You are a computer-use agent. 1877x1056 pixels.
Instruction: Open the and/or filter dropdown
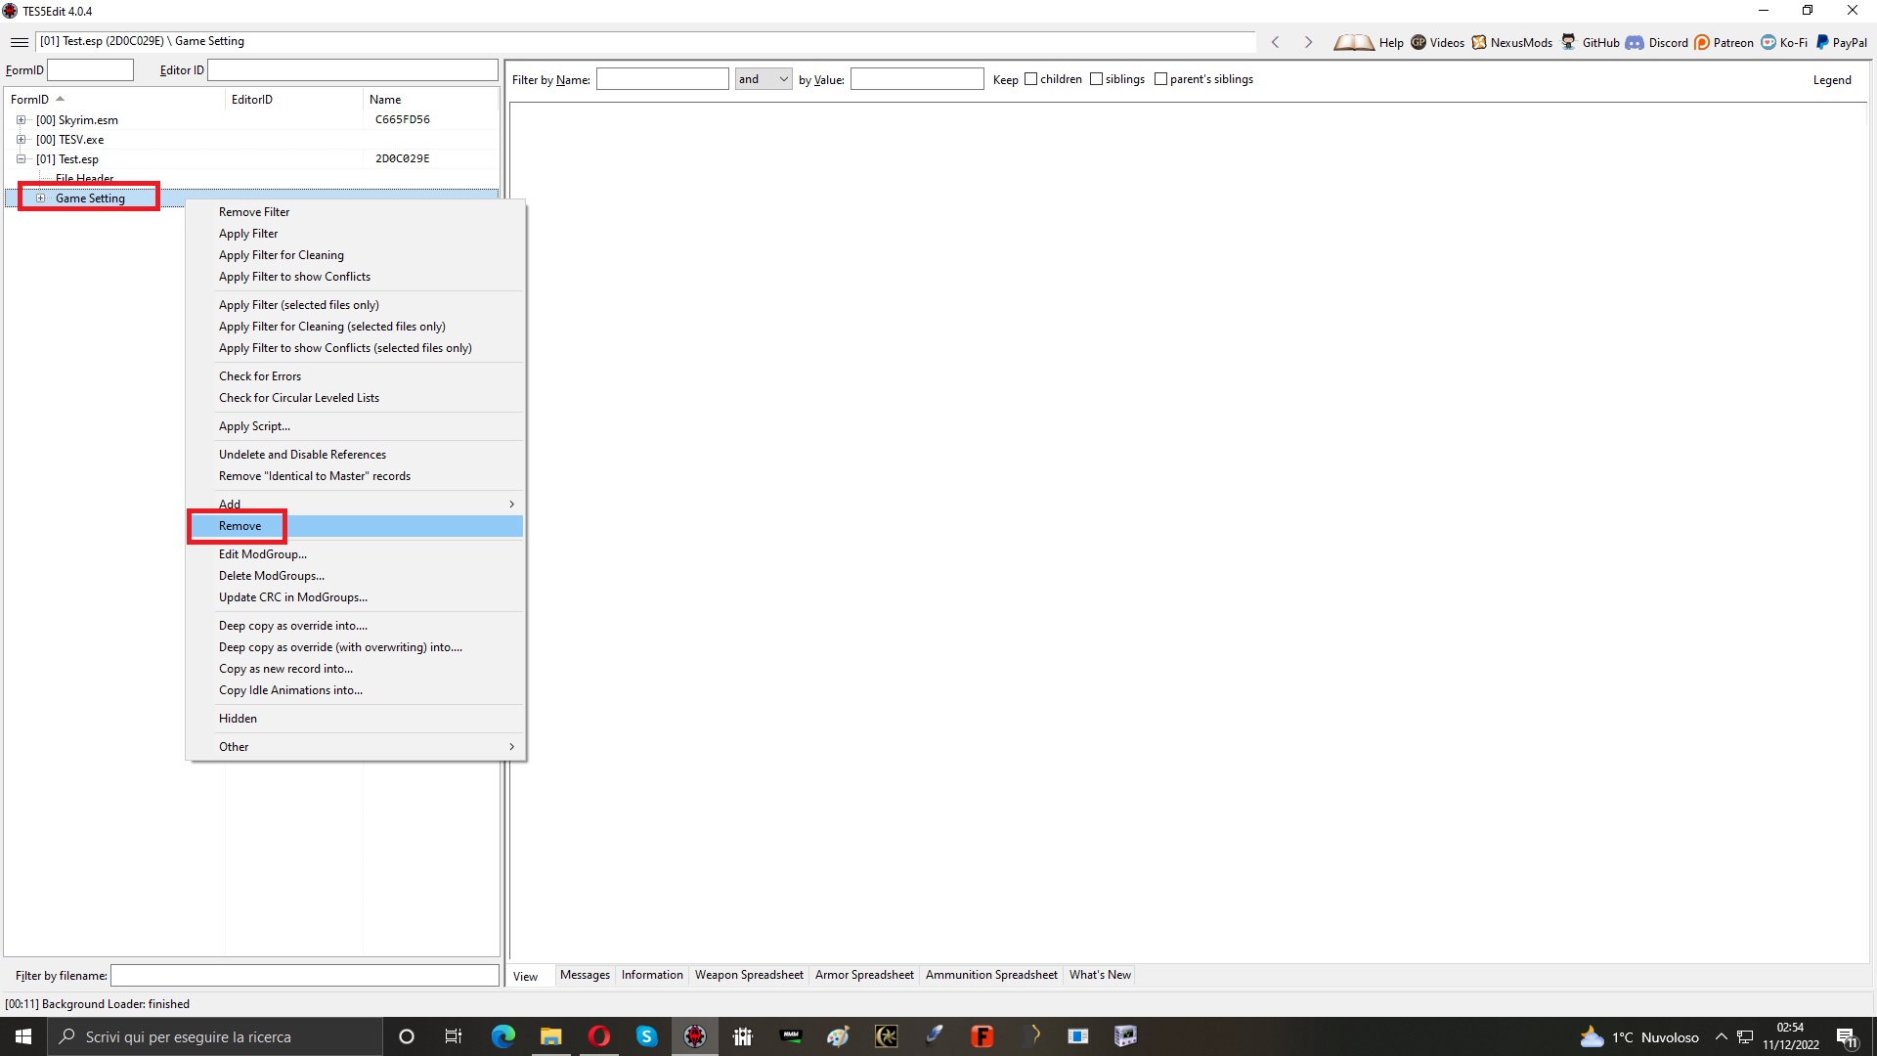point(764,79)
